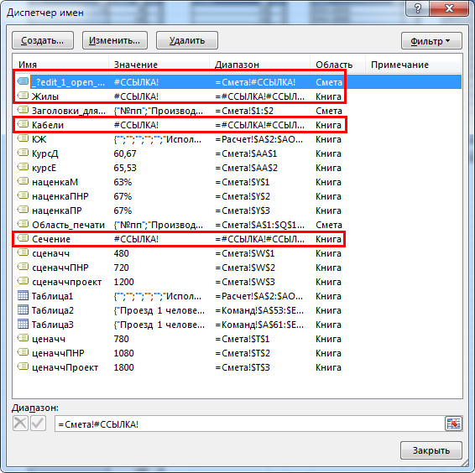This screenshot has height=473, width=475.
Task: Click the confirm checkmark icon beside range field
Action: [x=38, y=423]
